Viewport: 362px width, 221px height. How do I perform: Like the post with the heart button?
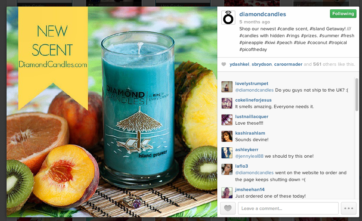228,208
